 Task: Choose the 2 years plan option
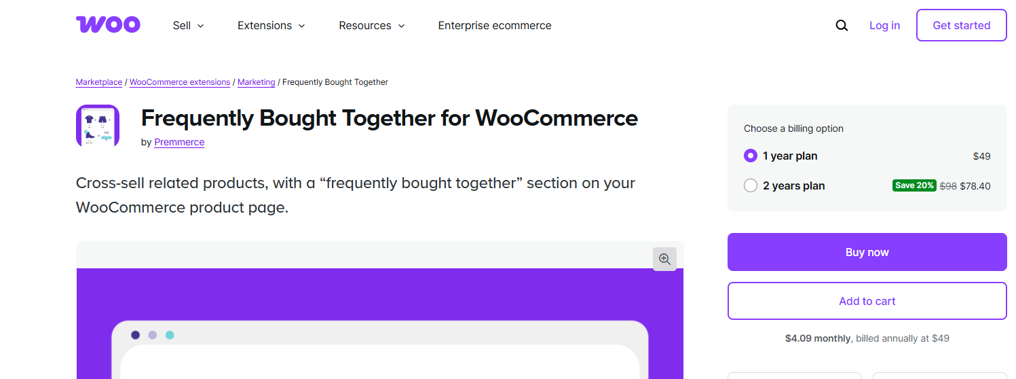point(750,185)
